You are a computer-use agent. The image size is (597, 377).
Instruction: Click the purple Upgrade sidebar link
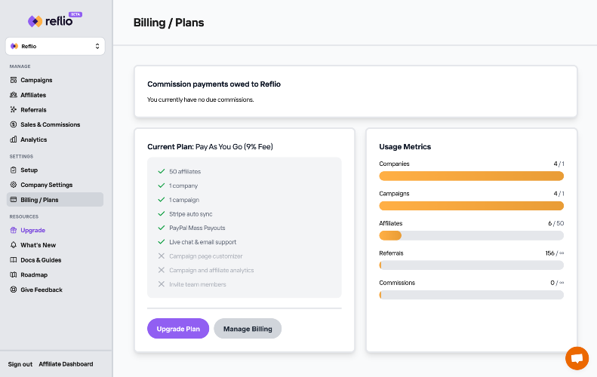pos(32,230)
